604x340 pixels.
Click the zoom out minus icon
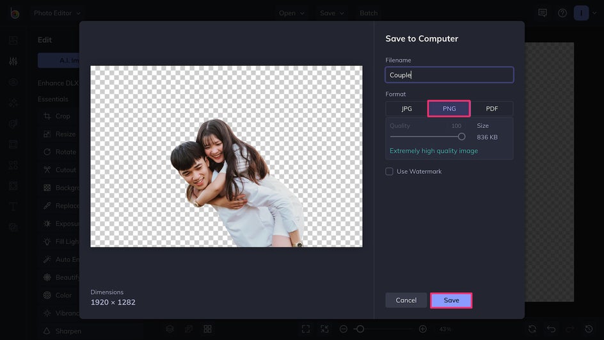[344, 329]
